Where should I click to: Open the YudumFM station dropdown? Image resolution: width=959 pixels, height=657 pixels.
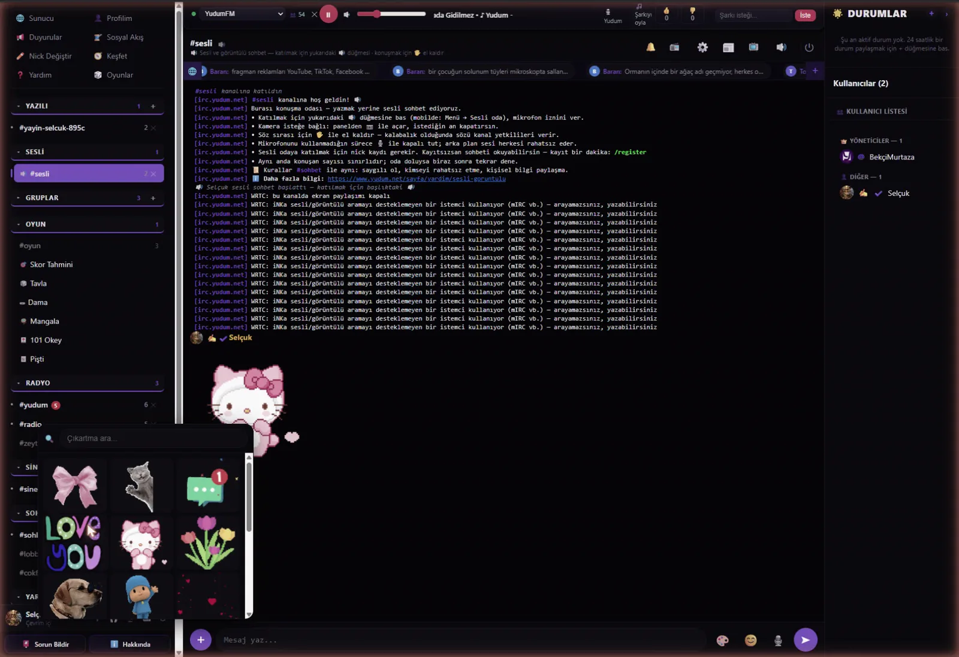243,14
